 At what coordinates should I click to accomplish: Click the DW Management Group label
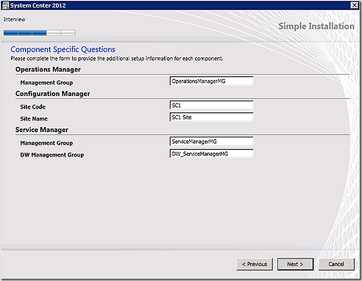(x=52, y=155)
